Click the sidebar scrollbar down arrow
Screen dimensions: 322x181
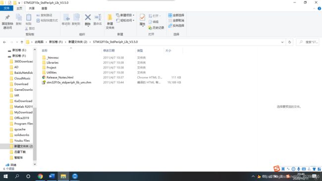35,164
